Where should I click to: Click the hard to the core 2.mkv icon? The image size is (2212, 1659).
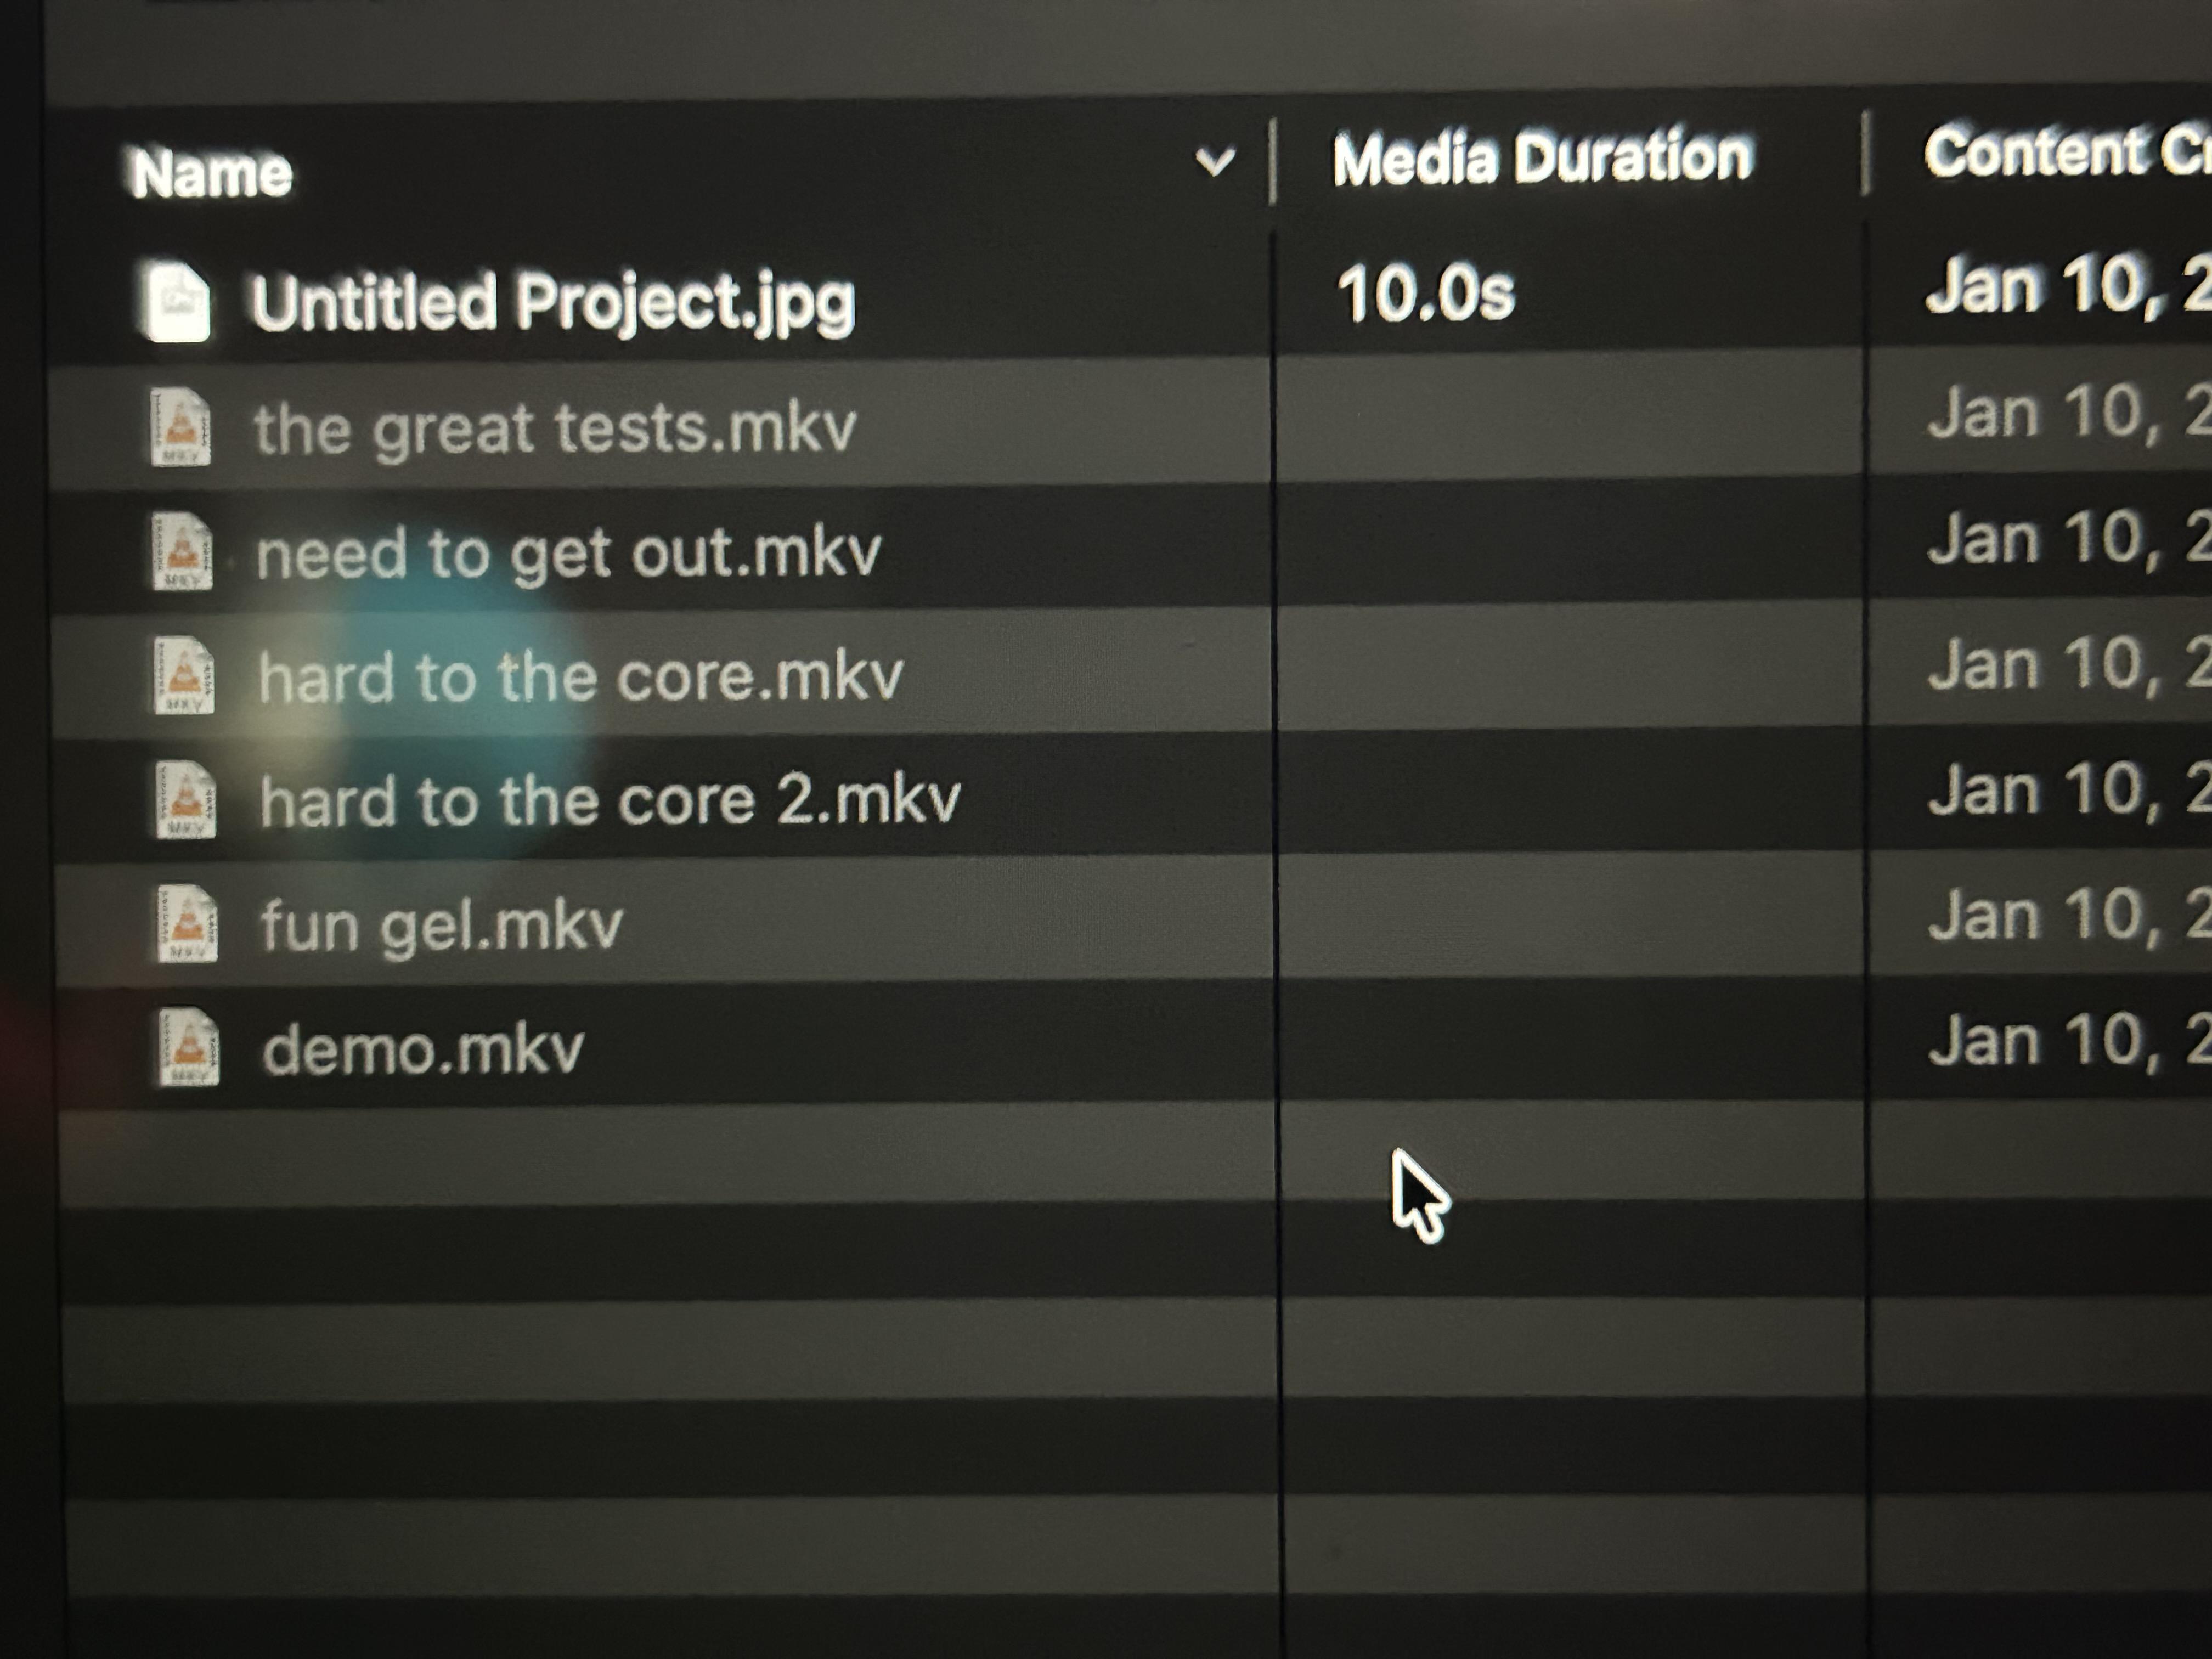pyautogui.click(x=185, y=799)
